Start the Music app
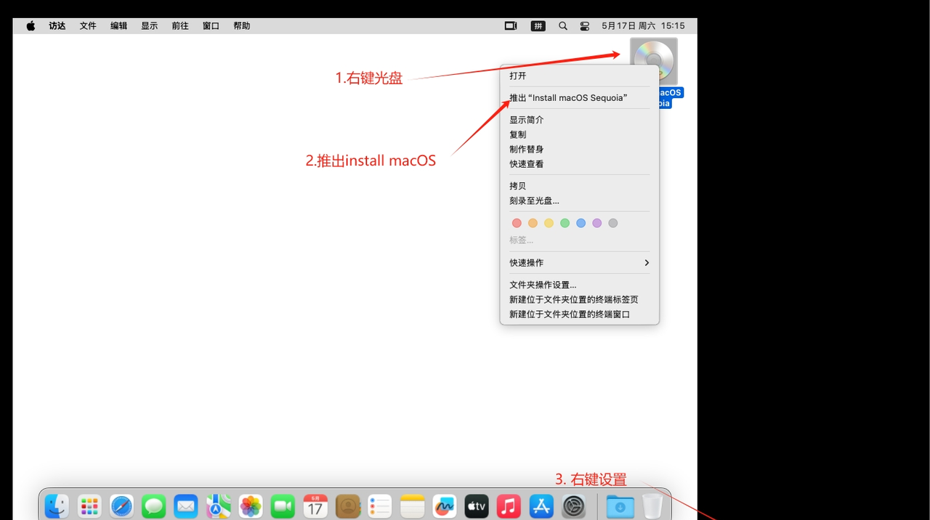Screen dimensions: 930x520 click(509, 506)
